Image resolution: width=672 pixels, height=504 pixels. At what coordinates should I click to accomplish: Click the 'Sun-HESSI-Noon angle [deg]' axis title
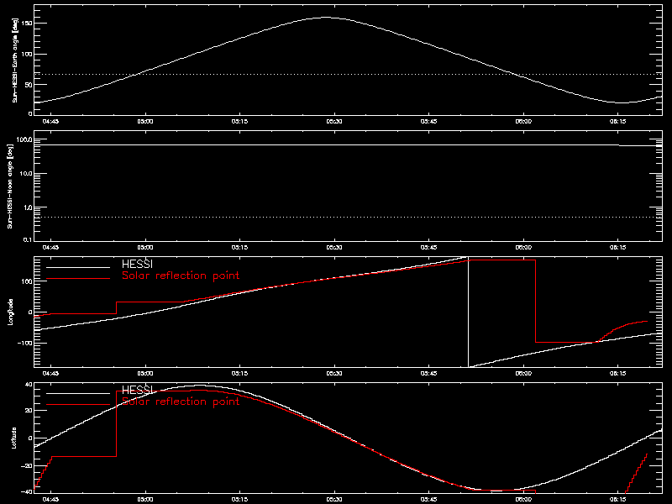tap(11, 186)
